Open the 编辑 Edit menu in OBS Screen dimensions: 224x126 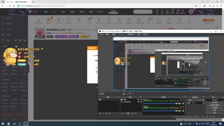tap(108, 34)
